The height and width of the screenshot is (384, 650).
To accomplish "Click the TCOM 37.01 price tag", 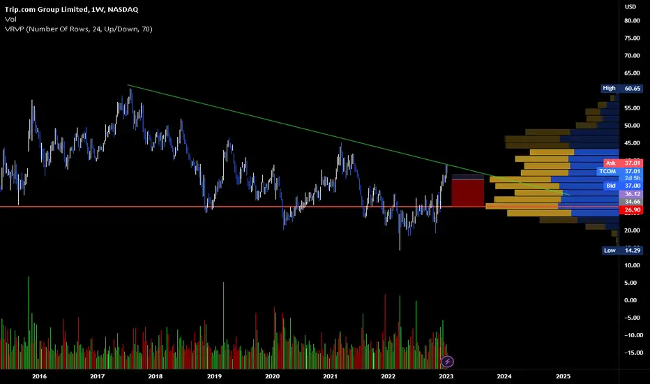I will click(x=620, y=171).
